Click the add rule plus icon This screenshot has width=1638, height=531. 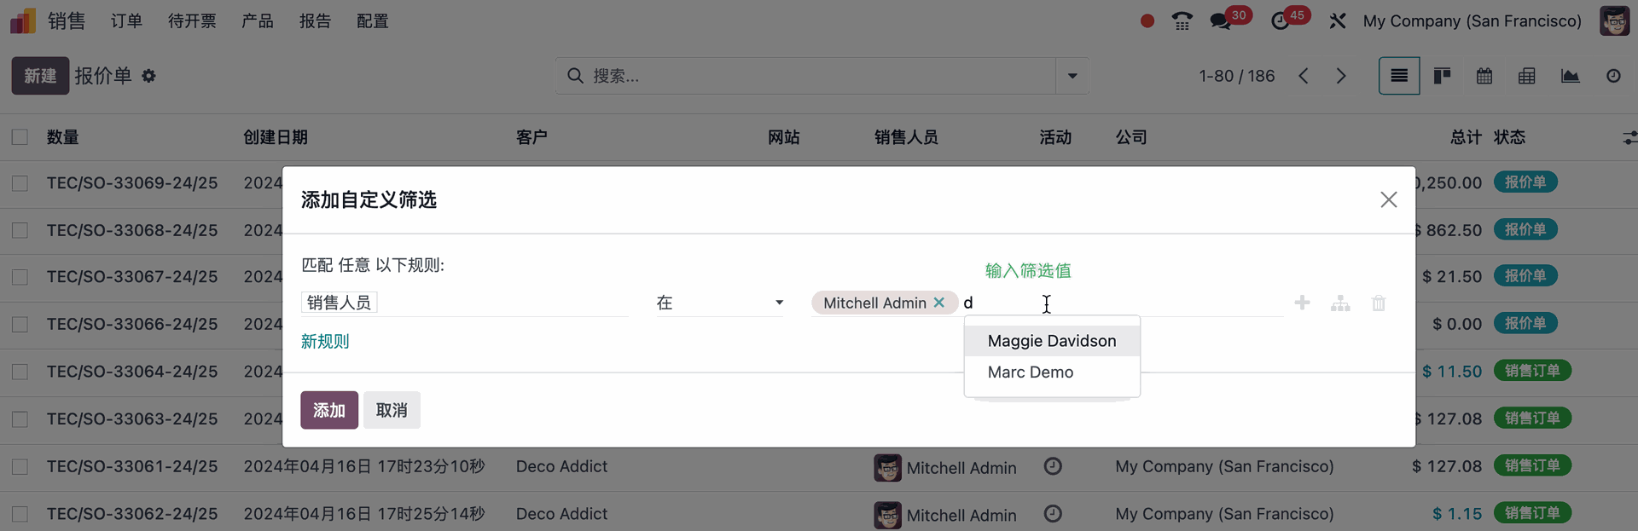coord(1302,303)
